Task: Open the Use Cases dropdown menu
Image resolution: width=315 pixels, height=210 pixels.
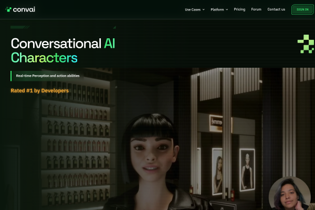Action: coord(195,9)
